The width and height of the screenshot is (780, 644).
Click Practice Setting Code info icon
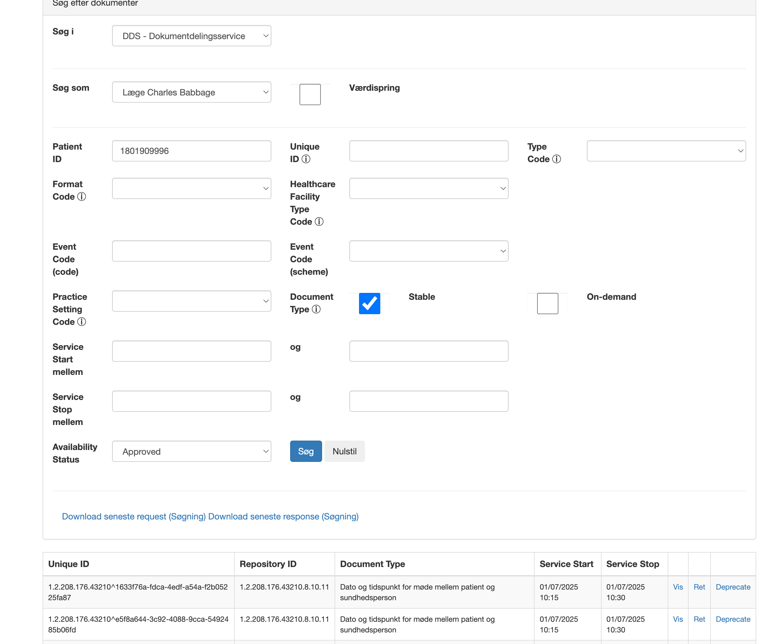pyautogui.click(x=82, y=322)
